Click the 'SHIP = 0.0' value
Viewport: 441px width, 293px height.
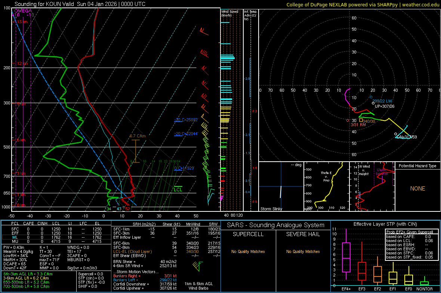point(87,286)
